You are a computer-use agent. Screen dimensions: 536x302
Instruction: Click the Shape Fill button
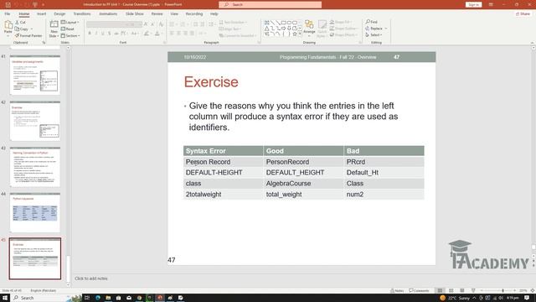pyautogui.click(x=340, y=22)
